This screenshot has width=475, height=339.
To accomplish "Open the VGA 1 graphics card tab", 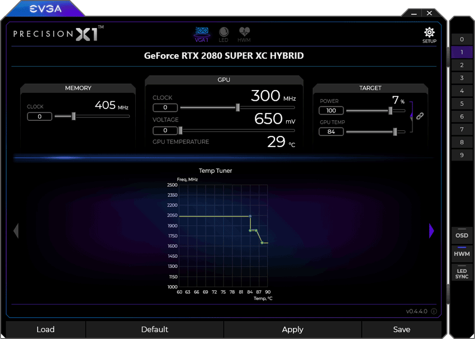I will [x=201, y=35].
